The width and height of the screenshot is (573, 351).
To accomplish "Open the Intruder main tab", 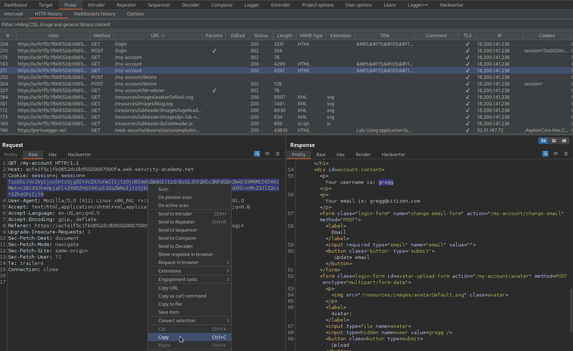I will pyautogui.click(x=96, y=5).
